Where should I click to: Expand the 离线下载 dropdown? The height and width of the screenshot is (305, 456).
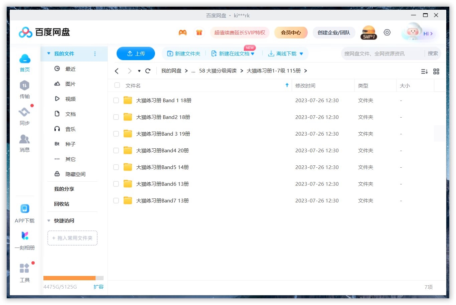301,53
